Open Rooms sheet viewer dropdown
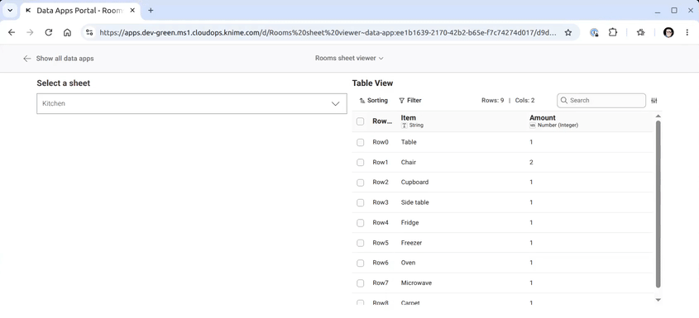The image size is (699, 318). 349,58
